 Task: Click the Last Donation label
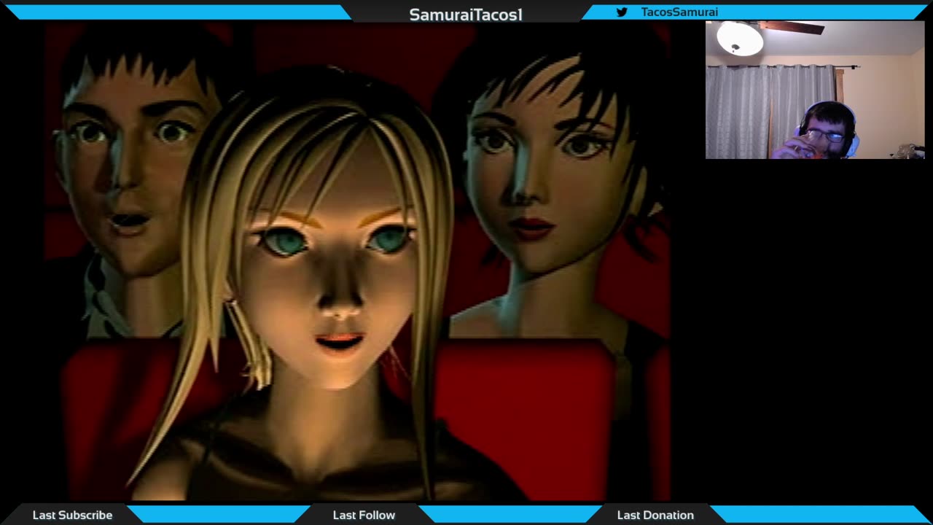(x=655, y=515)
